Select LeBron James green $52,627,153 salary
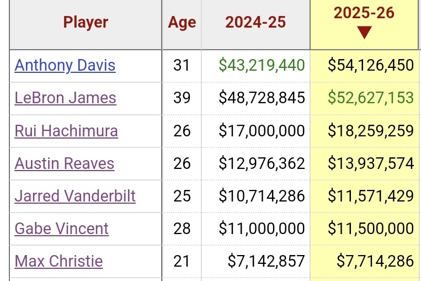Image resolution: width=421 pixels, height=281 pixels. coord(371,98)
